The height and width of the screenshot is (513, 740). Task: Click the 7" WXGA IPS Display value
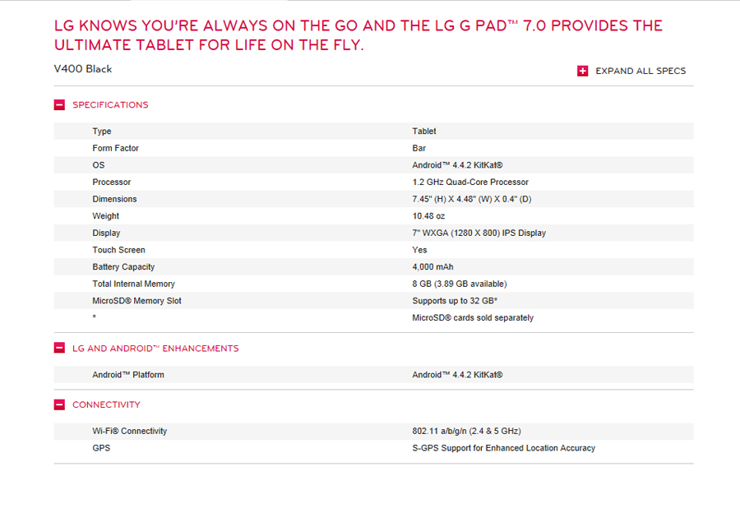(x=479, y=233)
